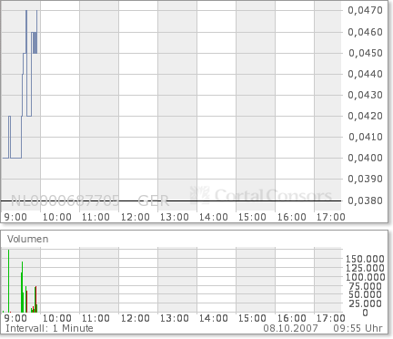Click the Volumen chart heading
Image resolution: width=393 pixels, height=339 pixels.
tap(28, 240)
